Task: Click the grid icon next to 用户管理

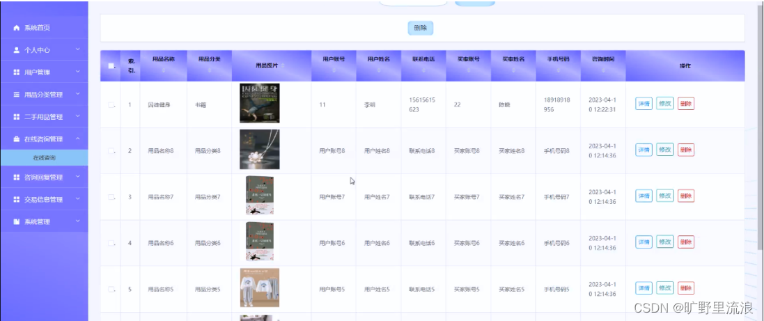Action: [17, 72]
